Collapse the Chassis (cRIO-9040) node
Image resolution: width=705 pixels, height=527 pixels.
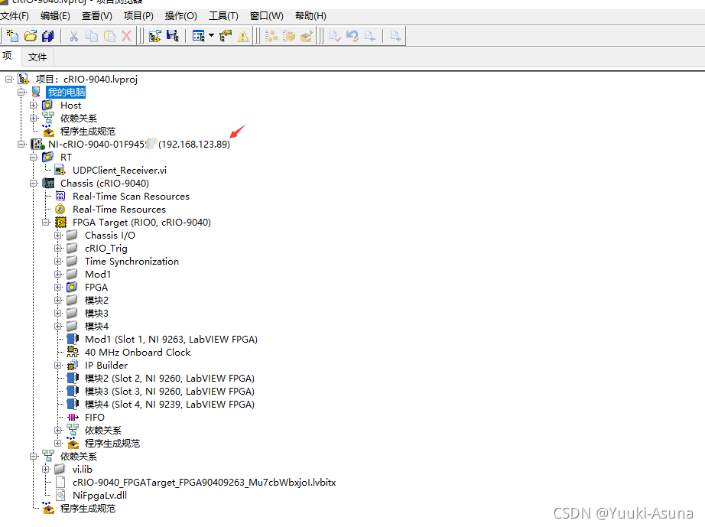tap(34, 184)
